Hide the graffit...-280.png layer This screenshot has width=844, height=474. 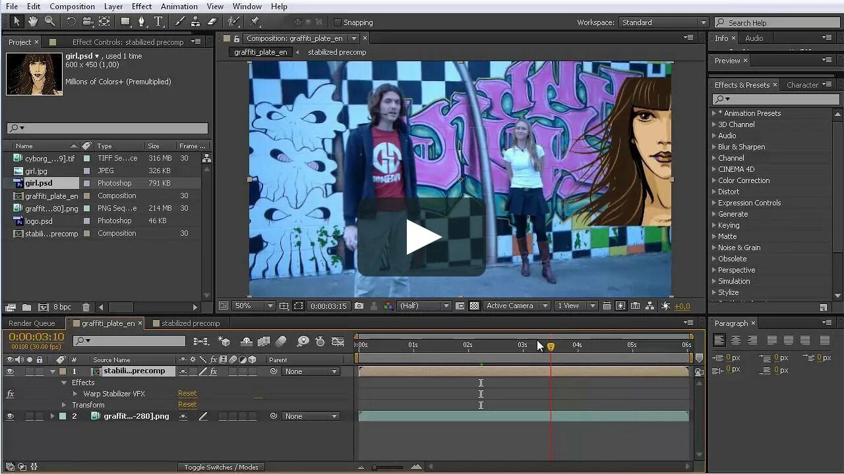11,415
